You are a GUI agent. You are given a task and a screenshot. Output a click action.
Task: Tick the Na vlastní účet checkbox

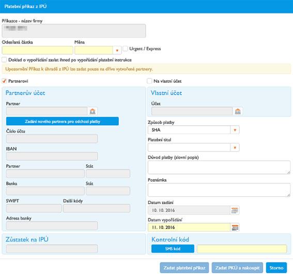[x=149, y=81]
